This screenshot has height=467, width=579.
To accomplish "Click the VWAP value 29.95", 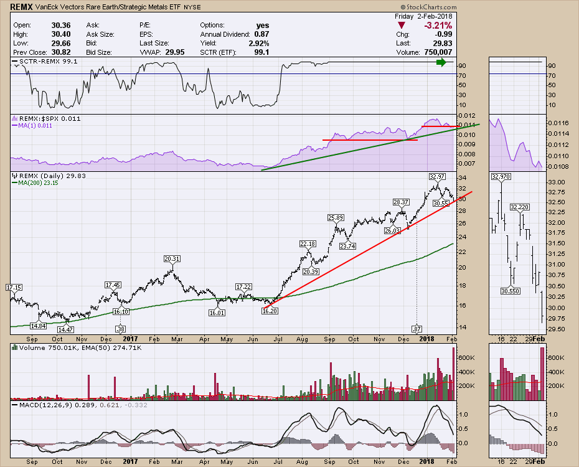I will pos(175,52).
